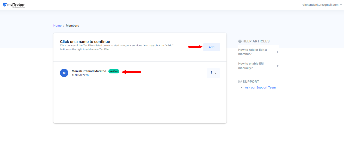Open member Manish Pramod Marathe

tap(89, 71)
